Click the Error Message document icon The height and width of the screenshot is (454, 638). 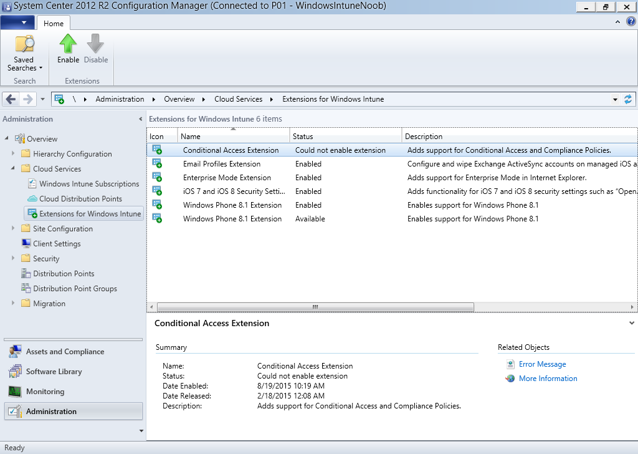coord(510,364)
